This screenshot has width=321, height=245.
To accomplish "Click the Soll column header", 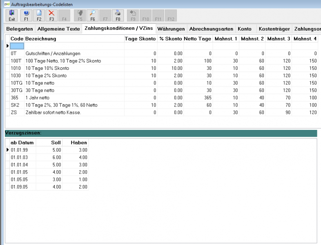I will pyautogui.click(x=49, y=143).
